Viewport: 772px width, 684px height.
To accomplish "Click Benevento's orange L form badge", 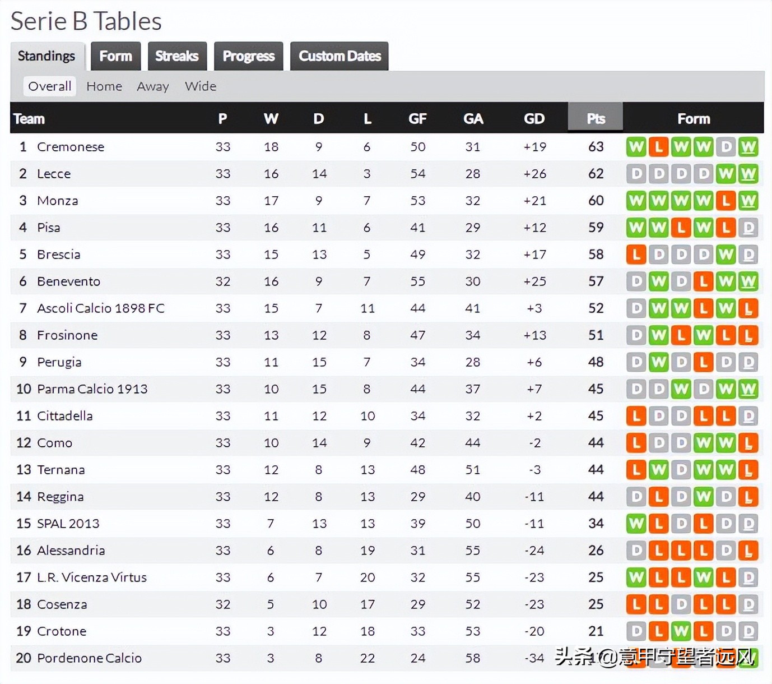I will pyautogui.click(x=703, y=281).
